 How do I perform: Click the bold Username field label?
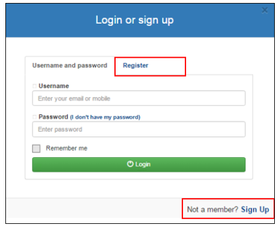(54, 86)
